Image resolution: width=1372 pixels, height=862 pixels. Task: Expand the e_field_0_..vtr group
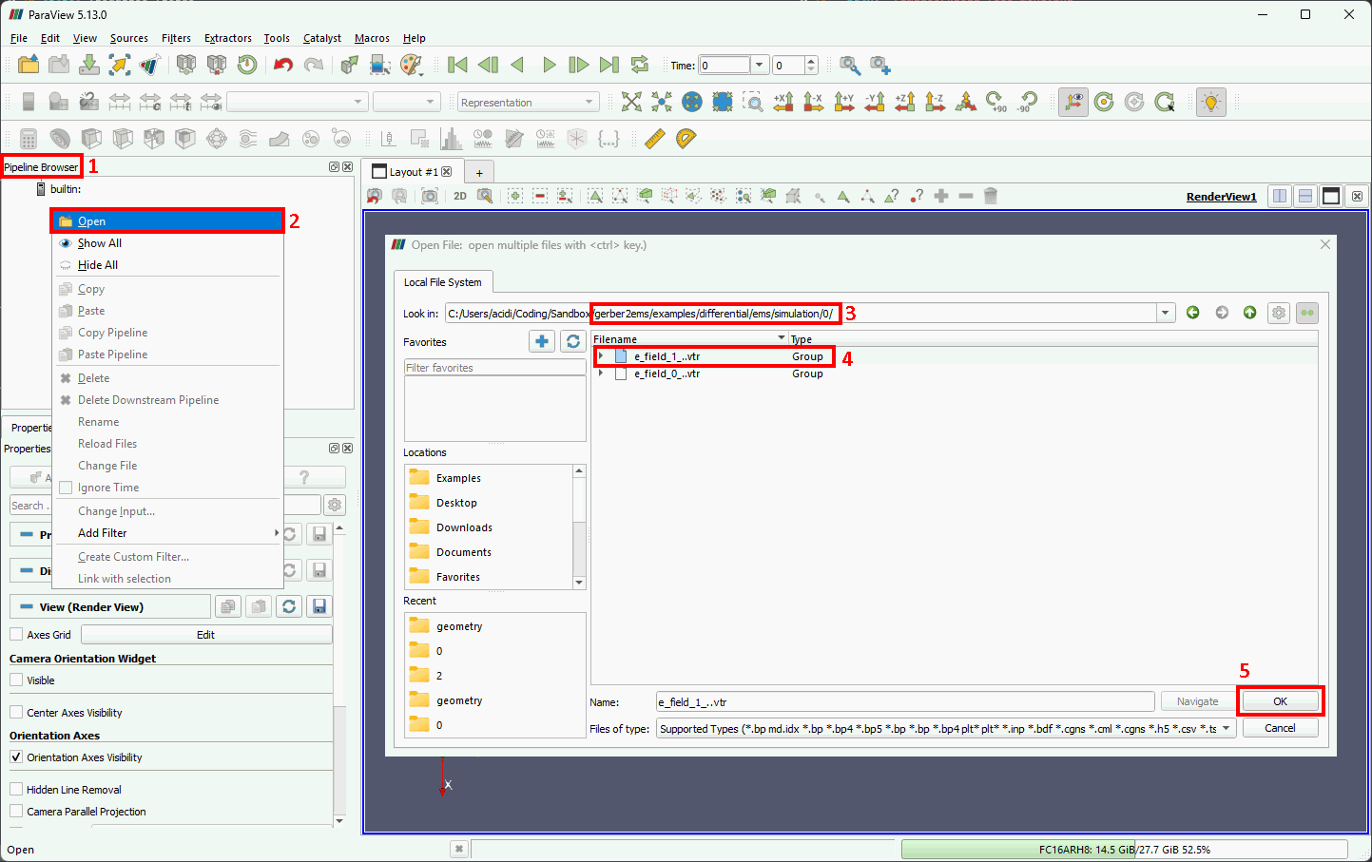coord(601,374)
